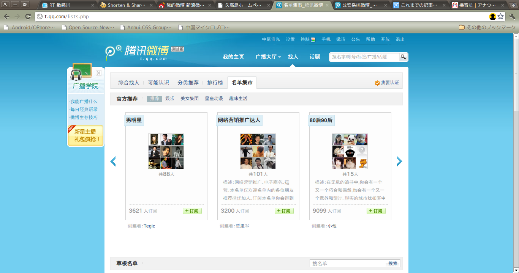Bookmark this page with the star icon
This screenshot has height=273, width=519.
(x=501, y=17)
